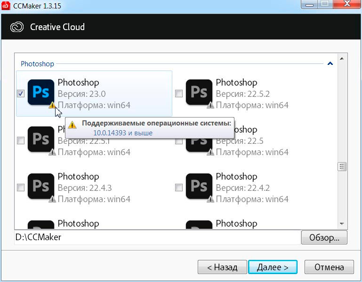Uncheck the Photoshop 23.0 checkbox
The height and width of the screenshot is (282, 362).
tap(21, 94)
